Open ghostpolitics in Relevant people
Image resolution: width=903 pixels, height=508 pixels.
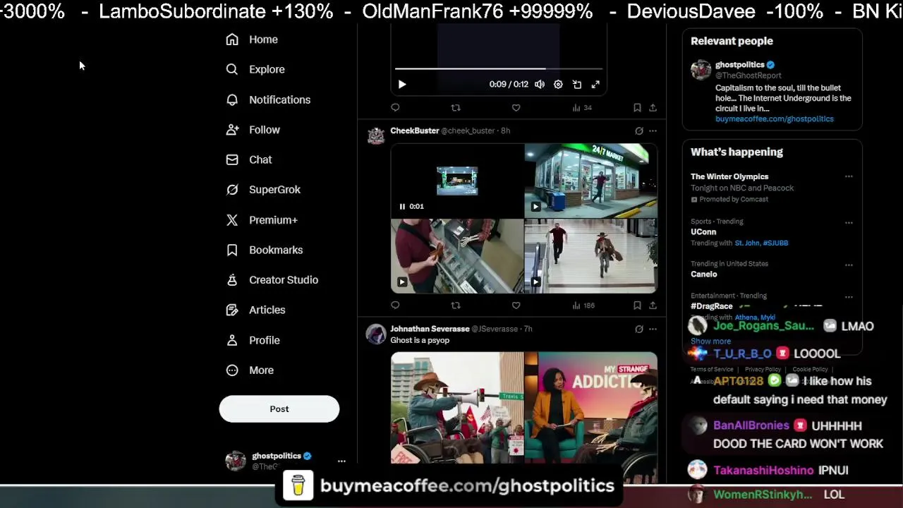(740, 65)
